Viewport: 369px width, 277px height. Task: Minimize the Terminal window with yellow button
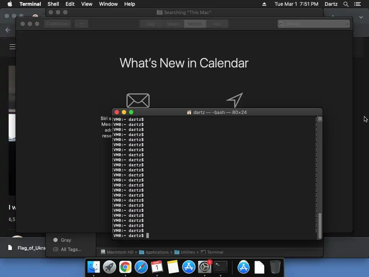tap(124, 113)
